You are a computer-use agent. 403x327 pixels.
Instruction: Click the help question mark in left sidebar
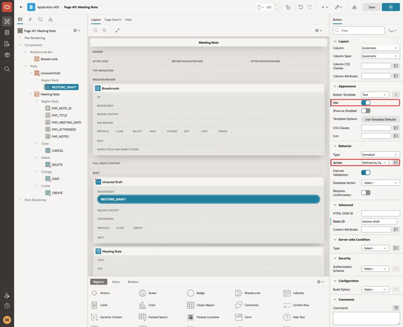point(7,306)
